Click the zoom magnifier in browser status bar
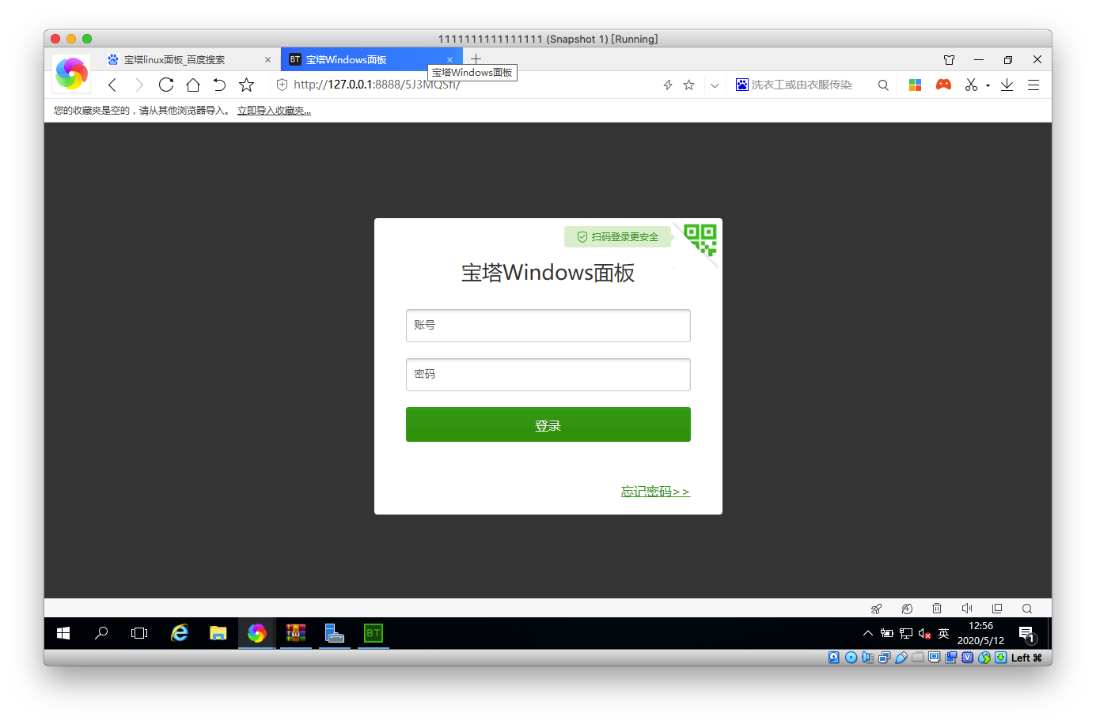 pos(1027,609)
